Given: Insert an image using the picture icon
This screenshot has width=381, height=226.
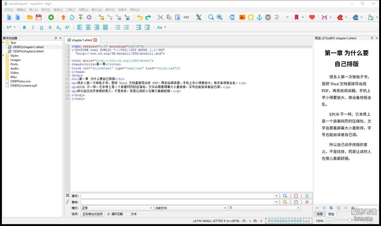Looking at the screenshot, I should point(242,17).
